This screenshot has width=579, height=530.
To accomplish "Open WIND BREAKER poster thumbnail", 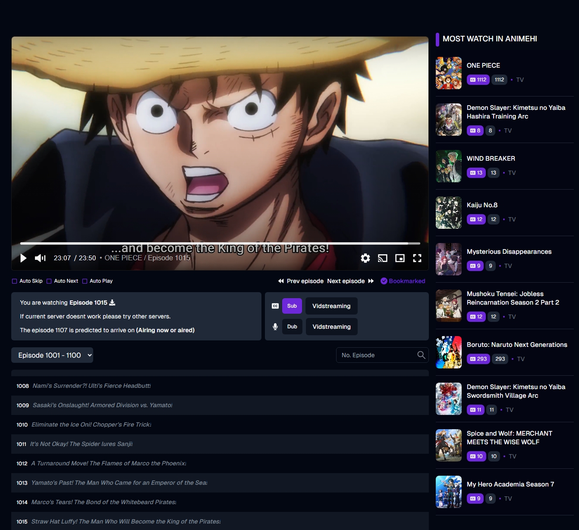I will pos(449,166).
